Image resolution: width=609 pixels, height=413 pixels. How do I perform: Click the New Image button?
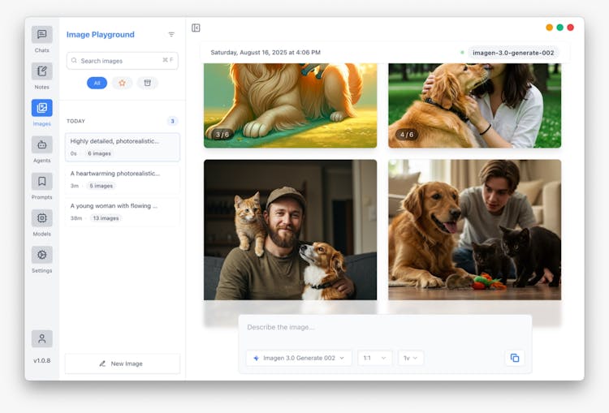pyautogui.click(x=122, y=364)
